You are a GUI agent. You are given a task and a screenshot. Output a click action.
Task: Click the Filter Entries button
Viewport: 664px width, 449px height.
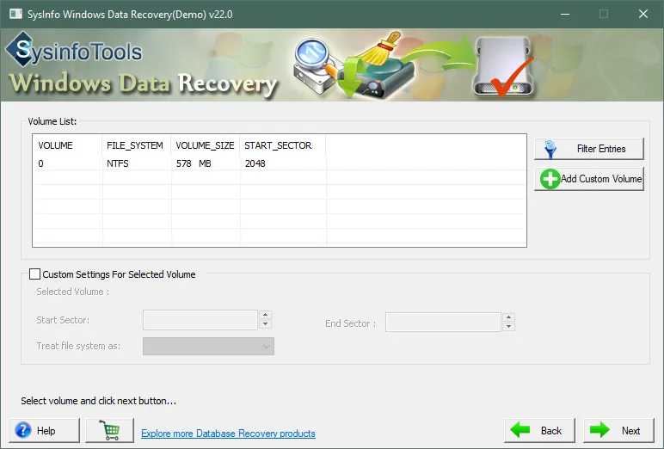[589, 149]
